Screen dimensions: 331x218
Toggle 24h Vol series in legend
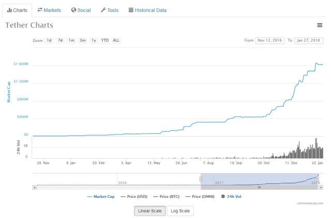point(231,196)
